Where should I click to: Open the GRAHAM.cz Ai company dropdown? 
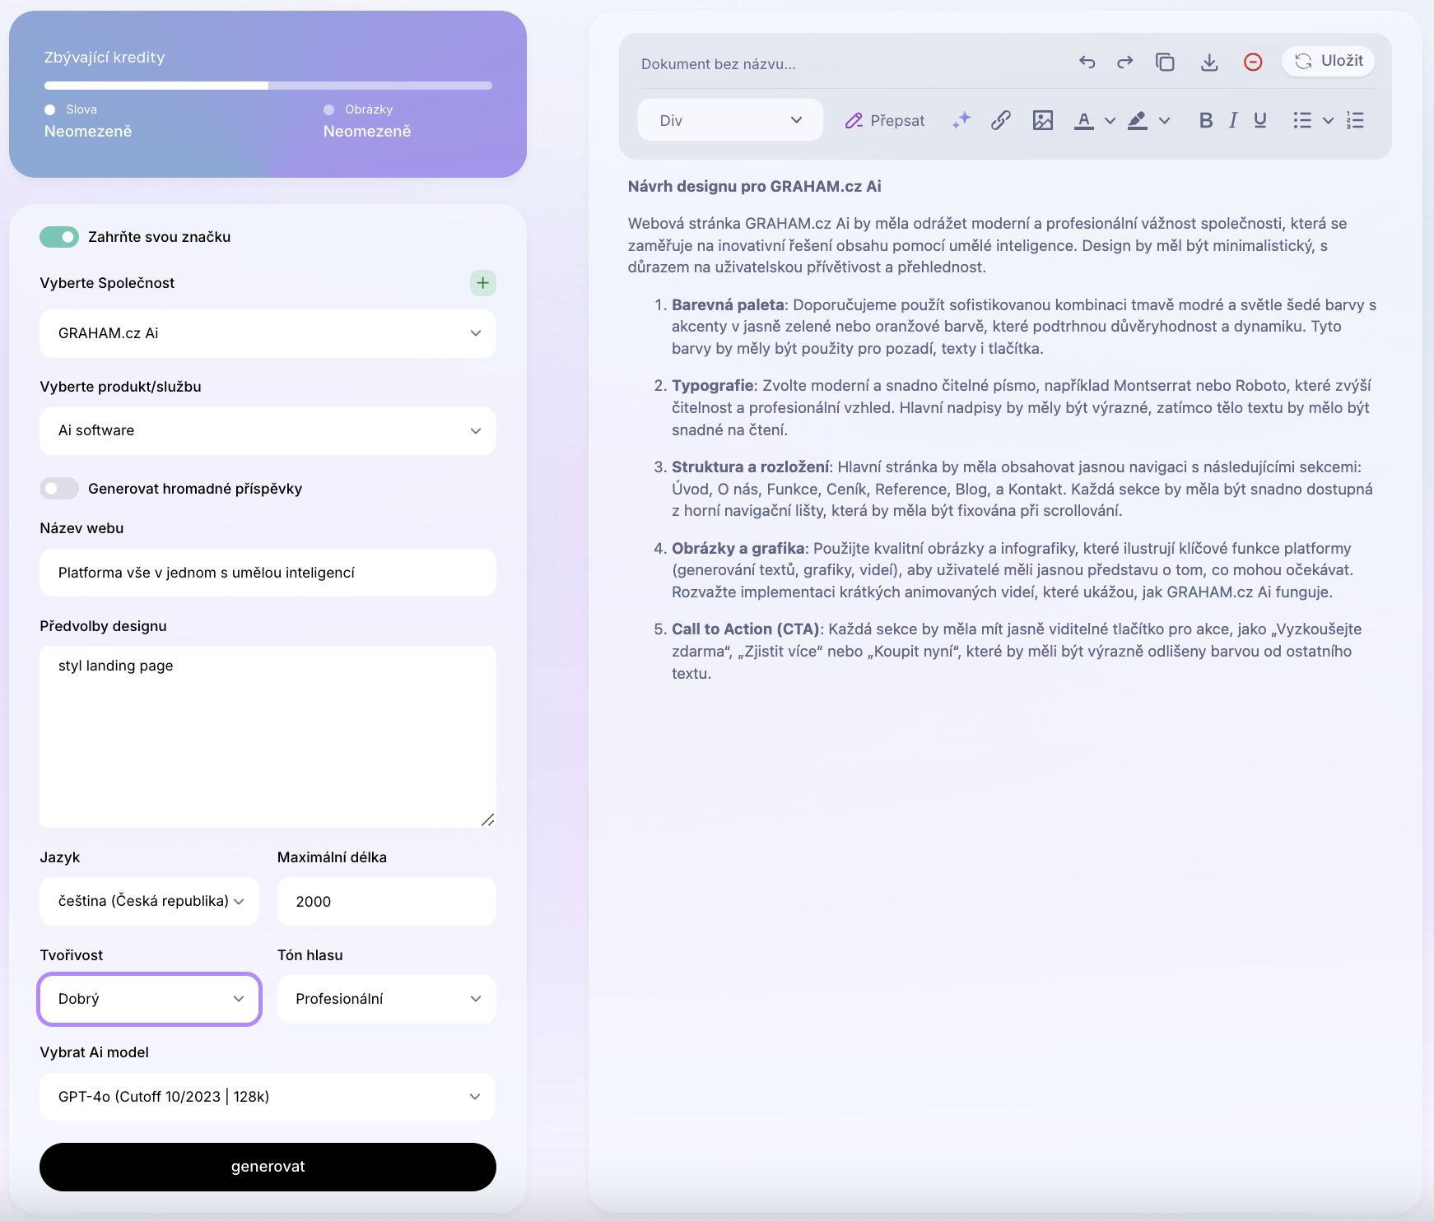pyautogui.click(x=268, y=333)
